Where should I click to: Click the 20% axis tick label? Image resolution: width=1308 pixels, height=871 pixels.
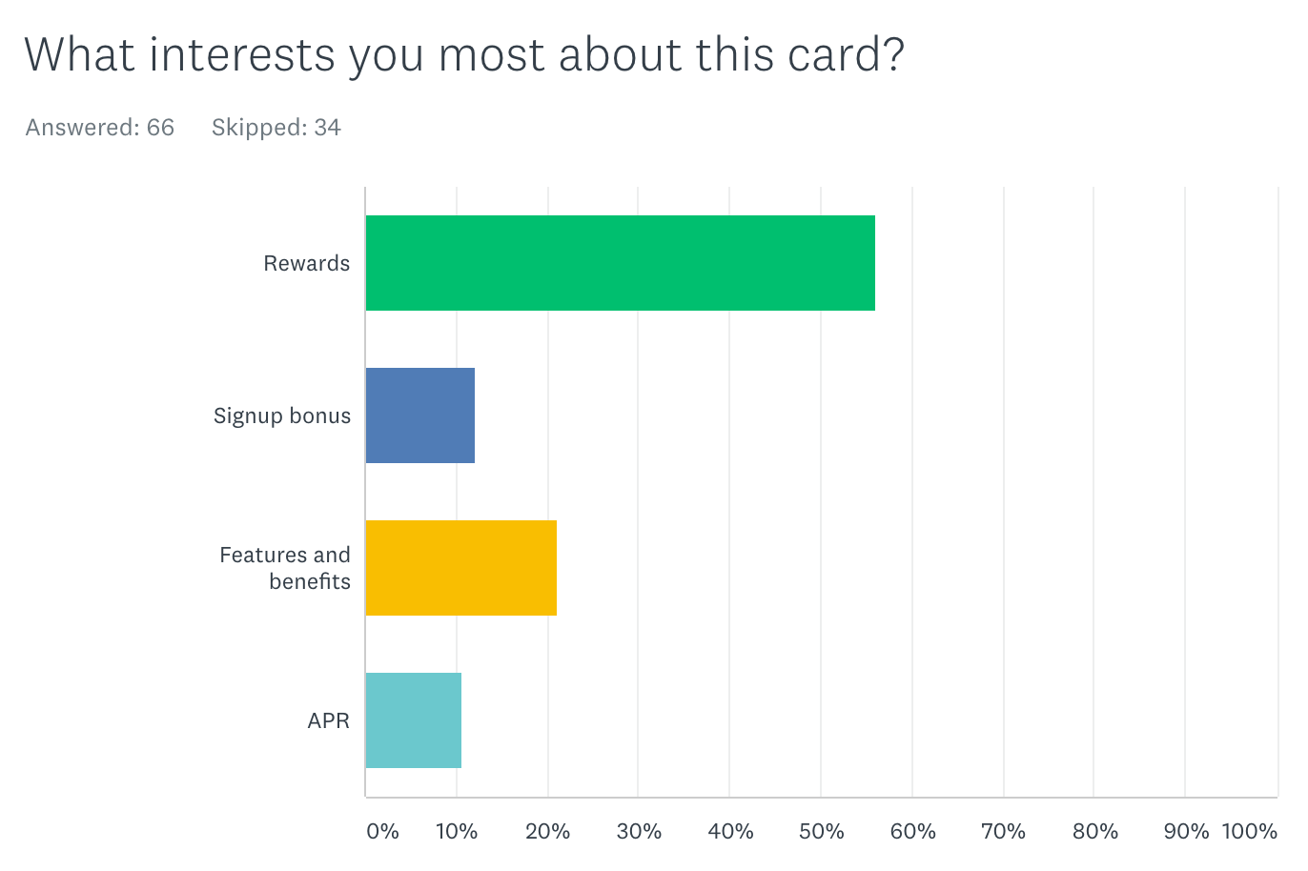tap(548, 831)
